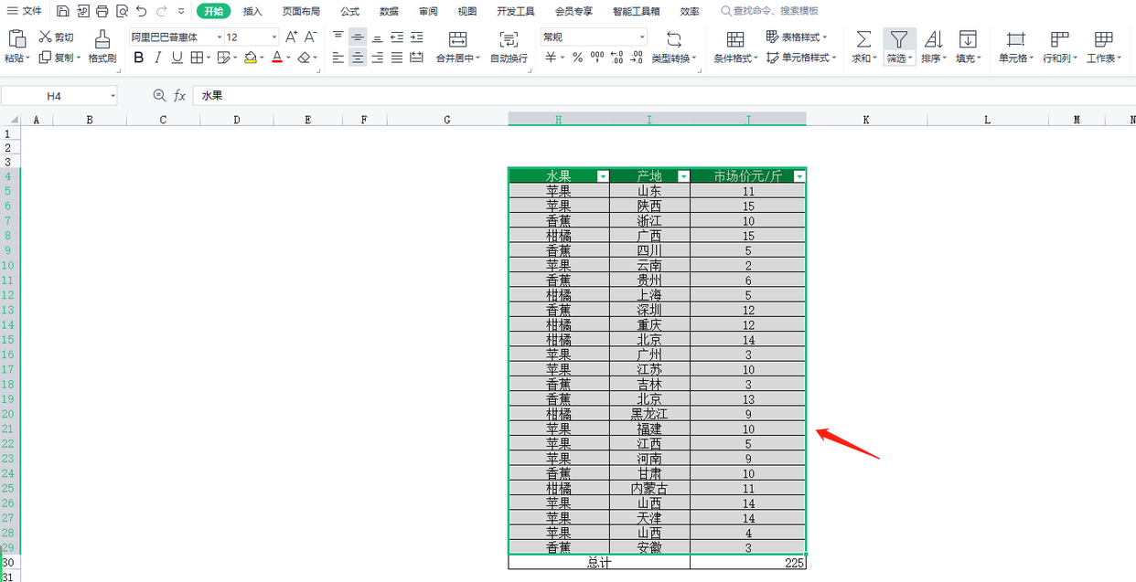1136x582 pixels.
Task: Toggle Underline formatting
Action: coord(177,58)
